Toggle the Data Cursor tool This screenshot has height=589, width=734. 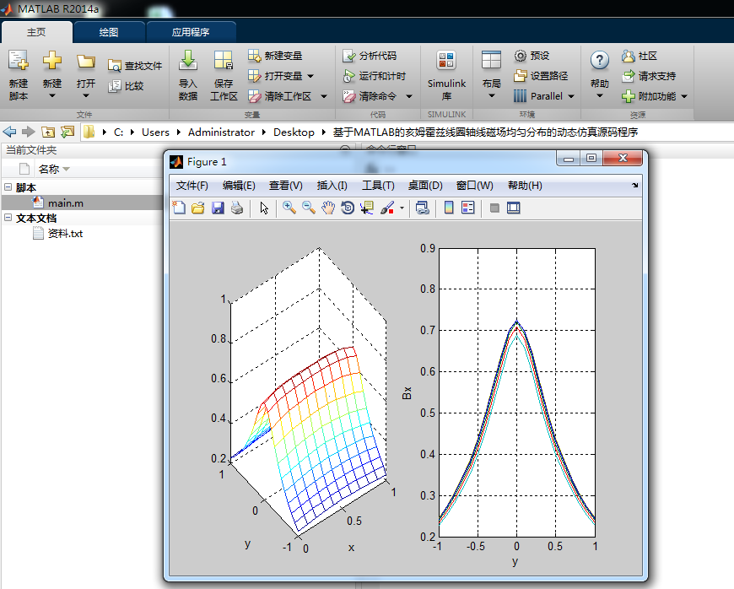[x=367, y=208]
